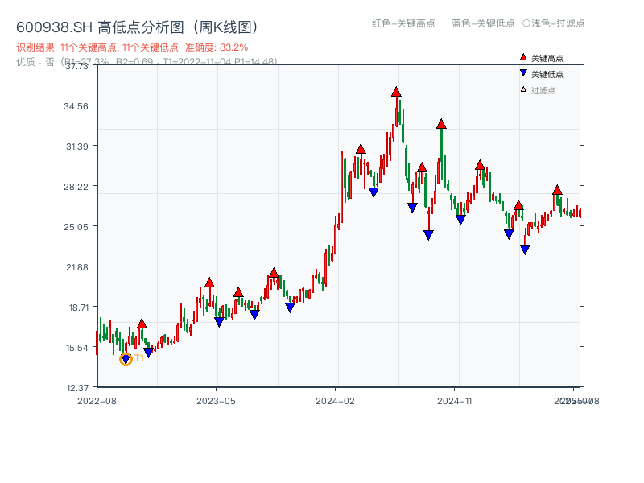The image size is (644, 483).
Task: Click the 2022-08 x-axis label
Action: (x=97, y=401)
